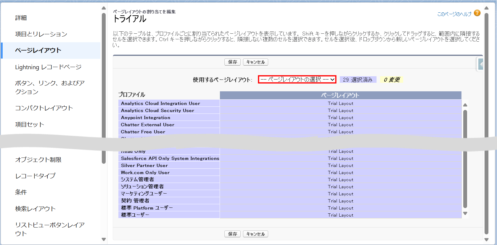The height and width of the screenshot is (245, 497).
Task: Click the main page scroll up arrow
Action: coord(486,8)
